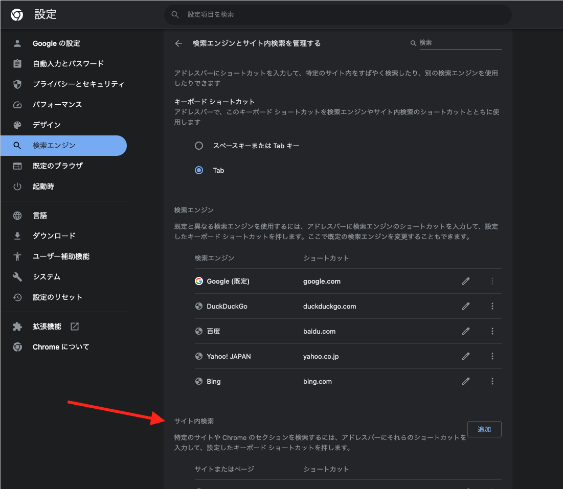
Task: Open ユーザー補助機能 settings
Action: [x=63, y=257]
